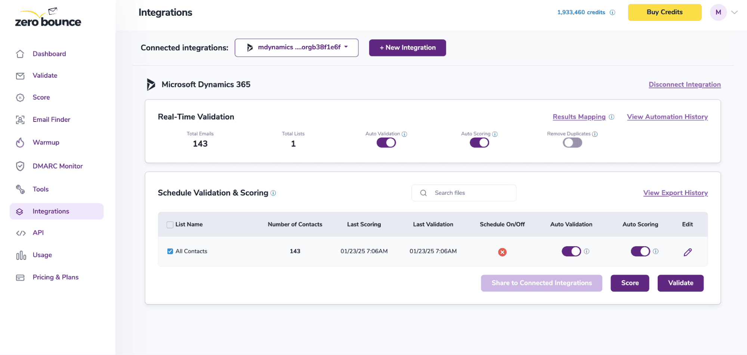Click the search magnifier in Search files
The height and width of the screenshot is (355, 747).
(423, 193)
